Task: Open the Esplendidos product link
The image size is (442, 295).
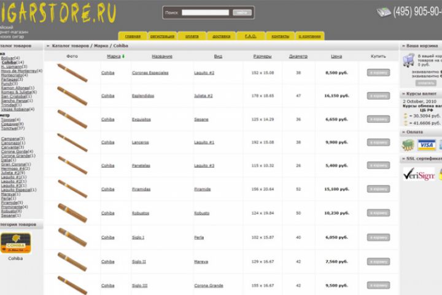Action: click(143, 96)
